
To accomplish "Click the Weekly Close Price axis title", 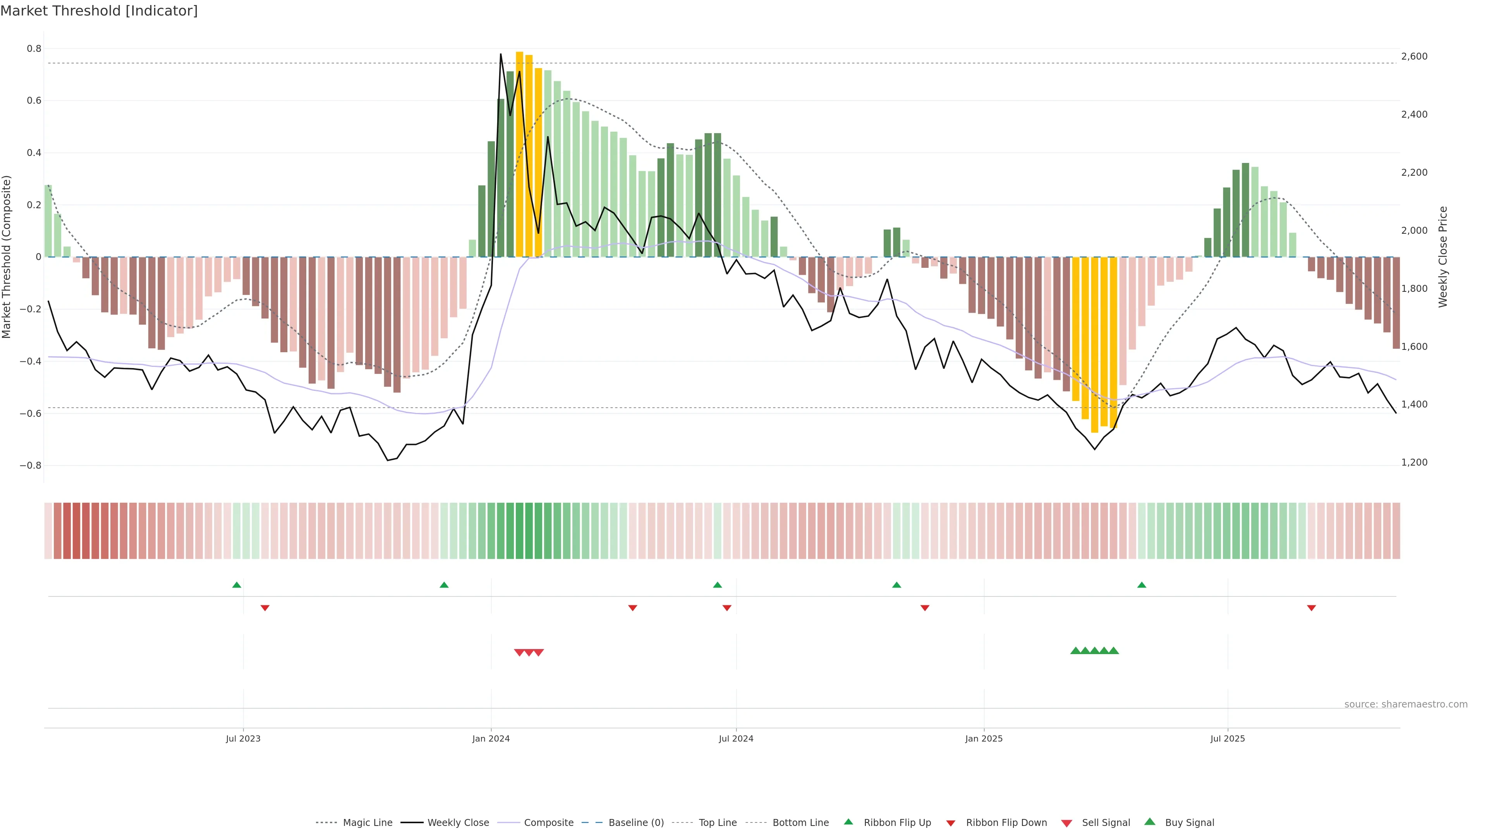I will (1443, 257).
